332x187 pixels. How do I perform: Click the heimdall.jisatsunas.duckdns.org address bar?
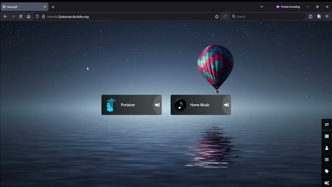pos(127,17)
